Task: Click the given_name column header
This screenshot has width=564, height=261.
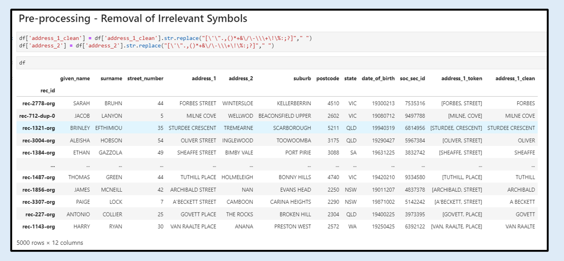Action: 75,78
